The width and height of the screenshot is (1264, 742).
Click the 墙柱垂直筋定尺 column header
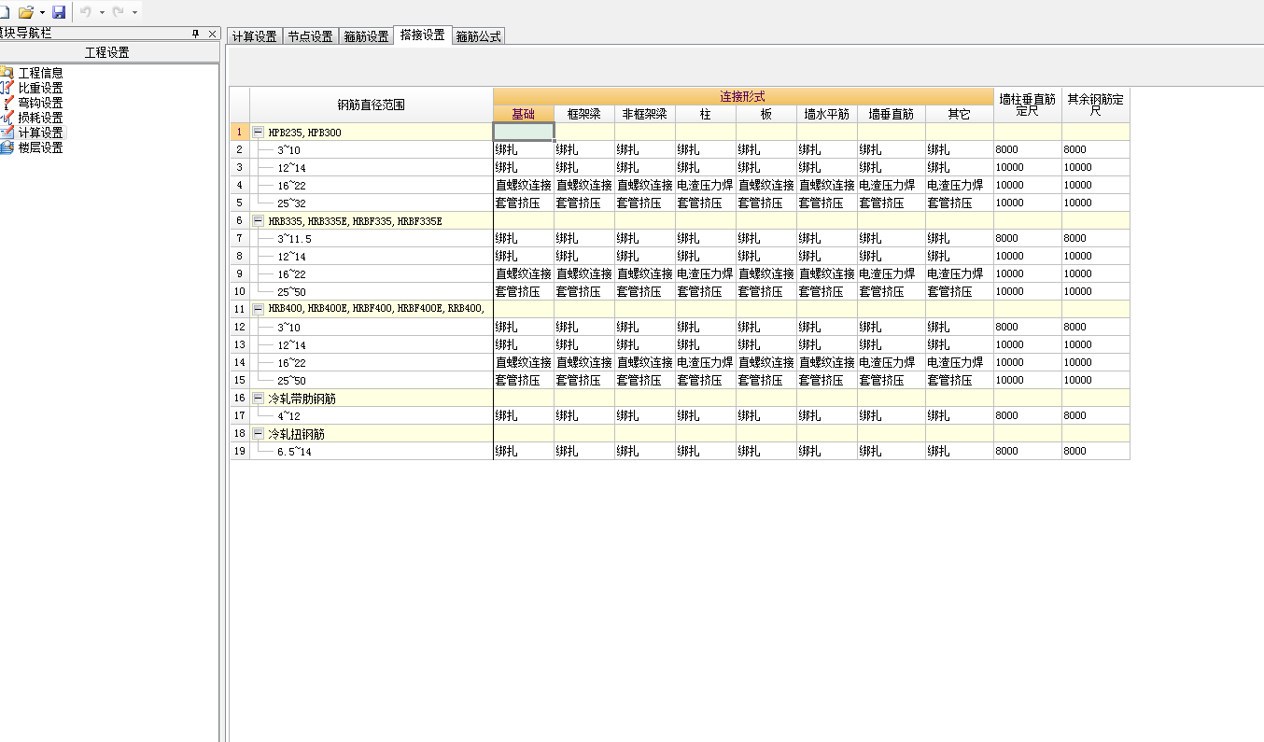[x=1028, y=105]
